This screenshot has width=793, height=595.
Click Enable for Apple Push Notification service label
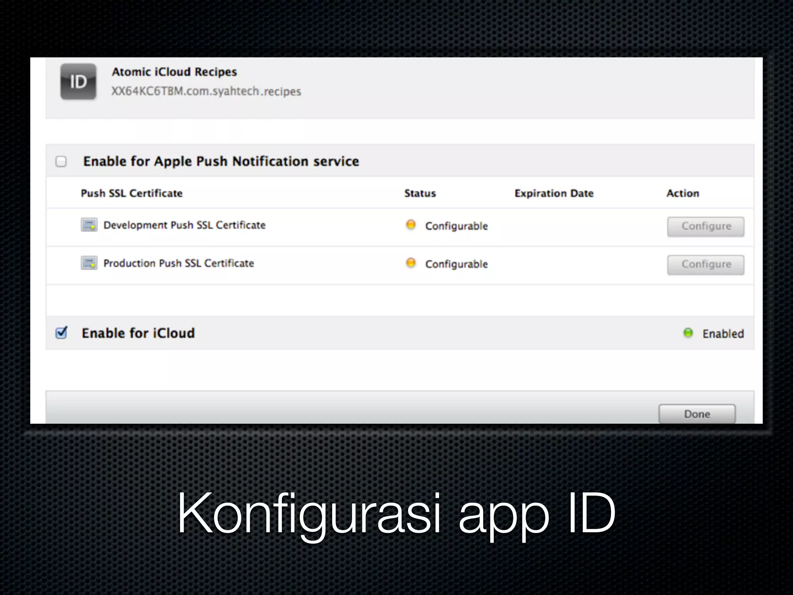(221, 161)
